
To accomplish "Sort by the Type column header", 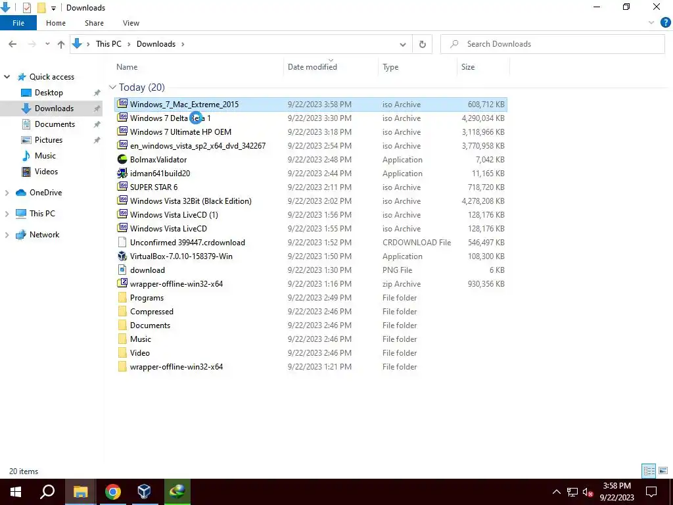I will [390, 67].
